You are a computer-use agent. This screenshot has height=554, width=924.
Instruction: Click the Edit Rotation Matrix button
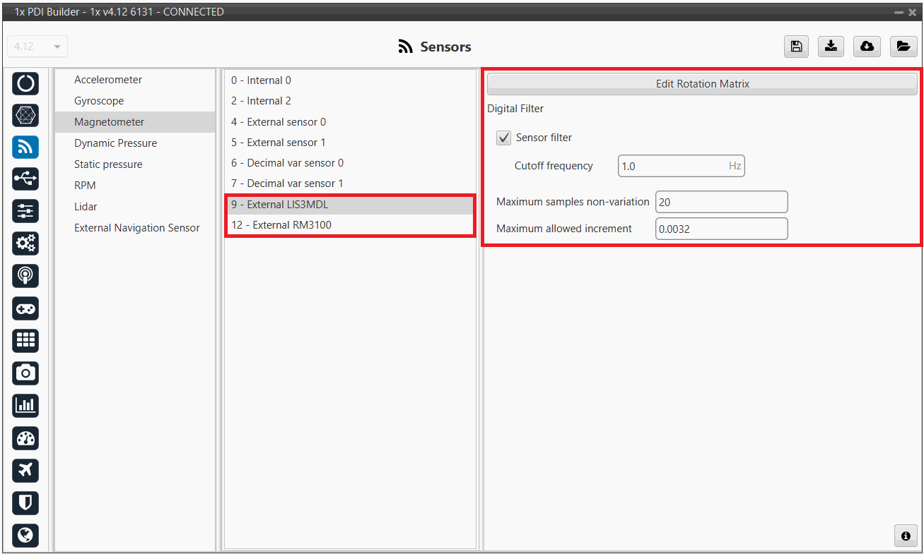coord(702,84)
